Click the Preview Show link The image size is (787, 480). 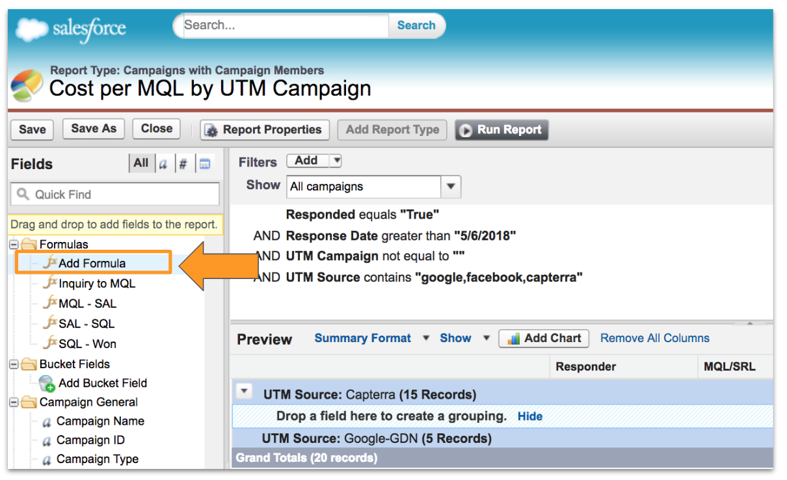point(455,338)
